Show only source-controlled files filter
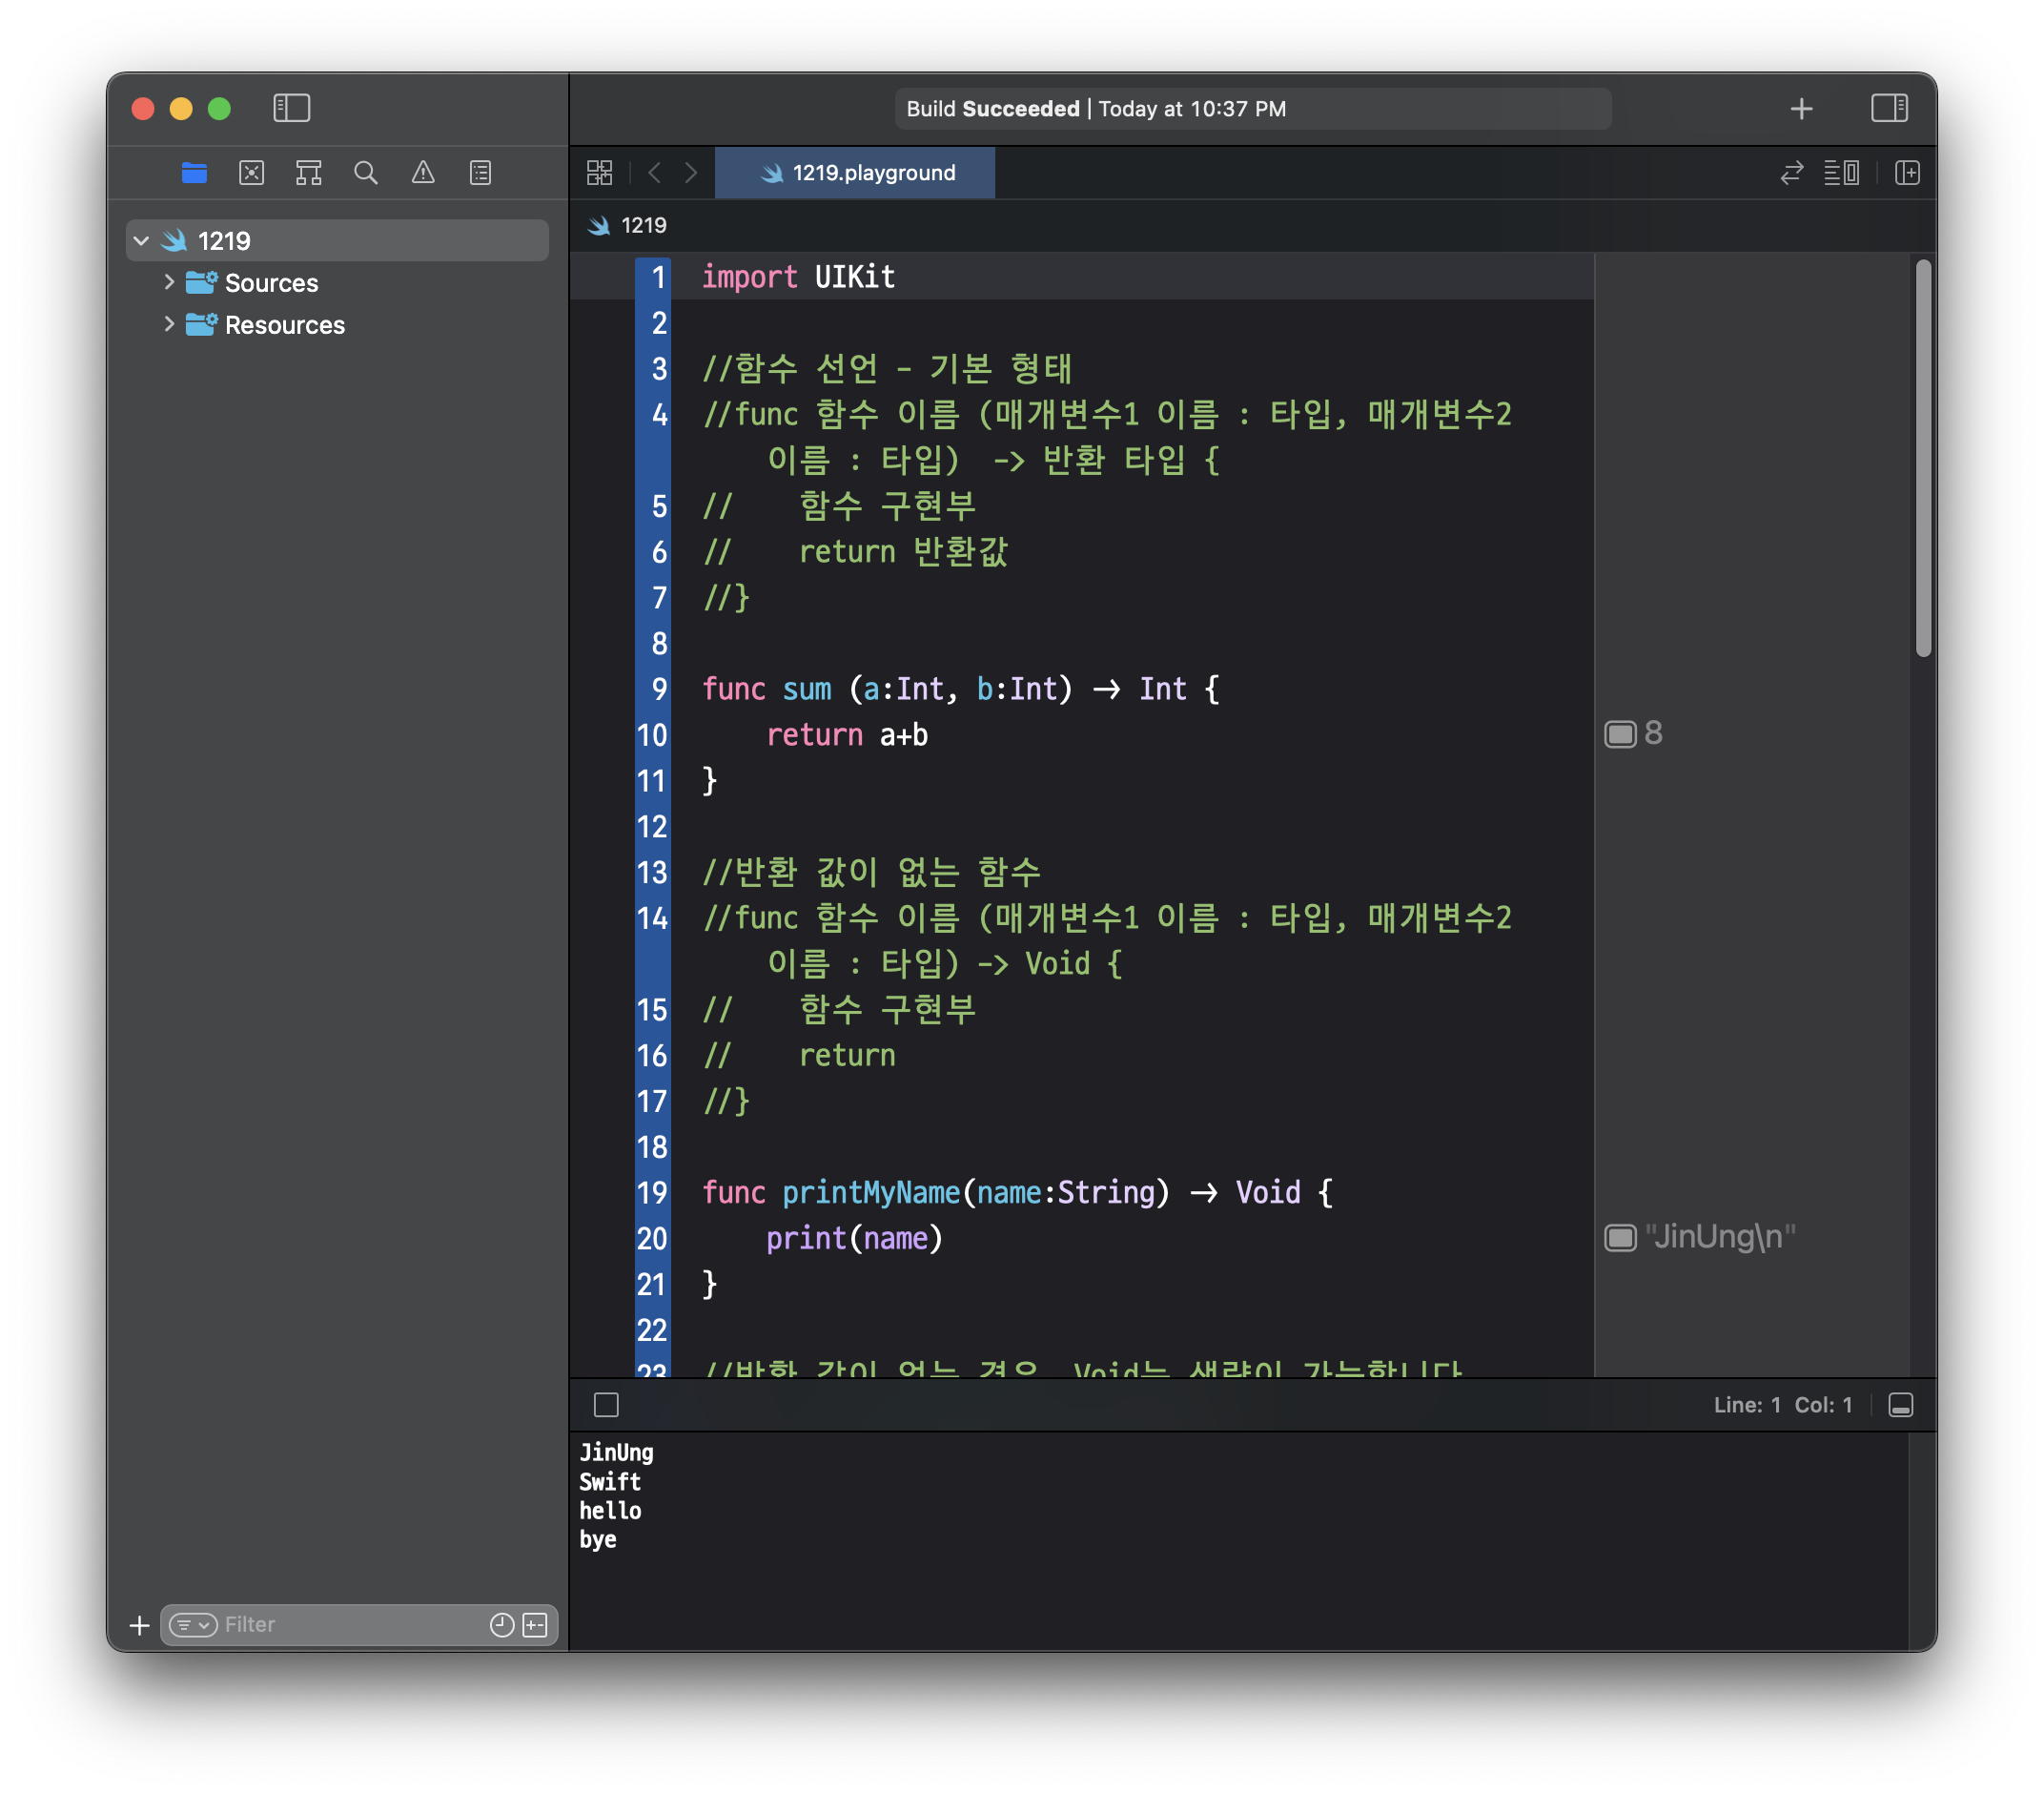The width and height of the screenshot is (2044, 1793). [535, 1625]
